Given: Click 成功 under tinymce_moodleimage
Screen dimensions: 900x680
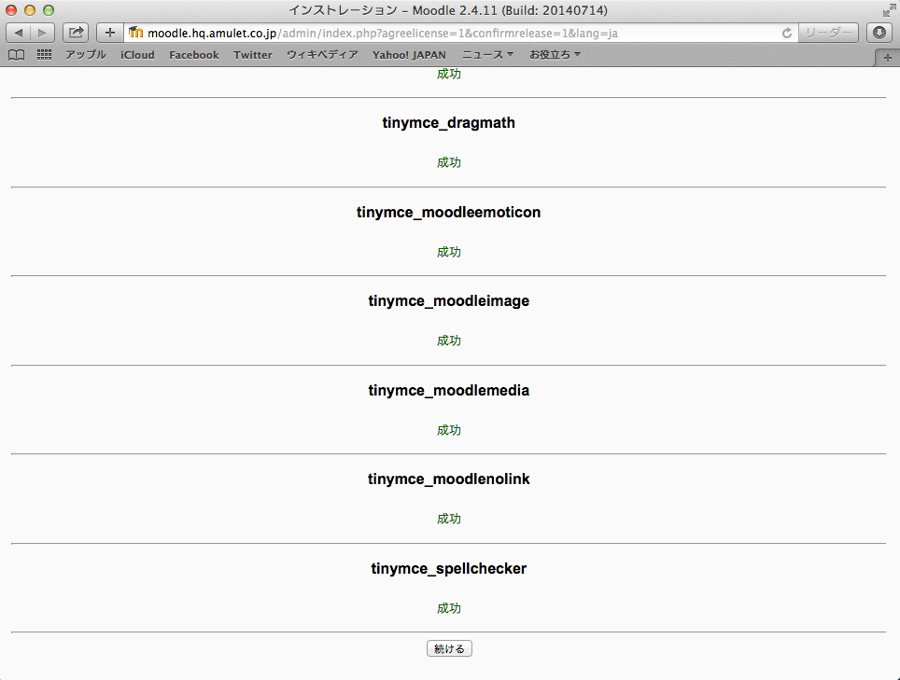Looking at the screenshot, I should [449, 341].
